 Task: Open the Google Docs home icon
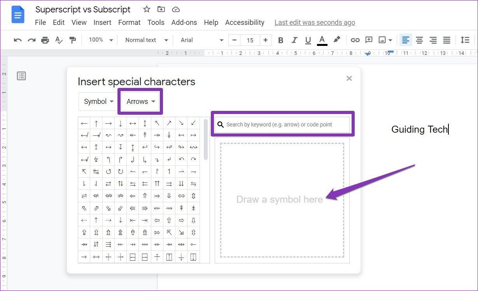(18, 15)
